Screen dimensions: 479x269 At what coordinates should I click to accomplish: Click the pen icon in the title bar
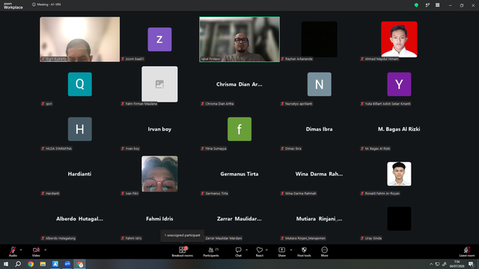click(x=427, y=5)
